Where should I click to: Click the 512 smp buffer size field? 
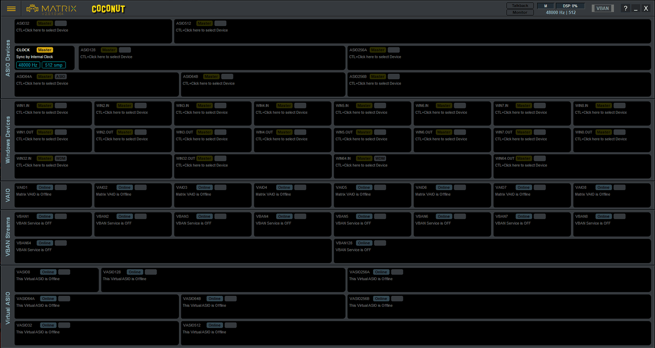(x=54, y=64)
